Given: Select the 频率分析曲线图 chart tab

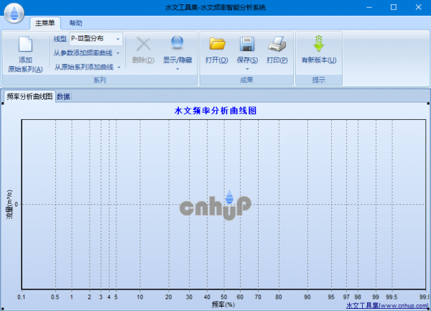Looking at the screenshot, I should tap(29, 96).
